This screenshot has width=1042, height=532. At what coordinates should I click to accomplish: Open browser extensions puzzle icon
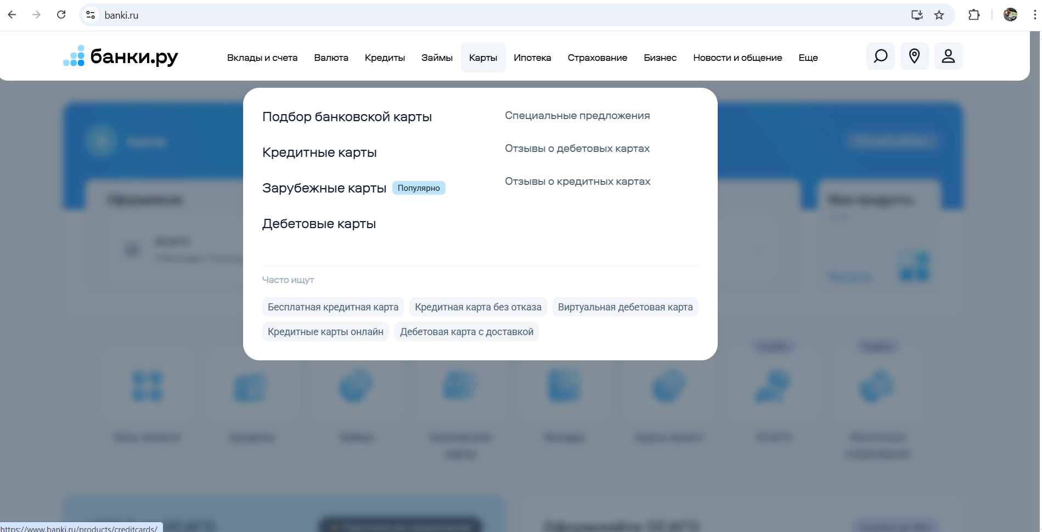[x=974, y=15]
